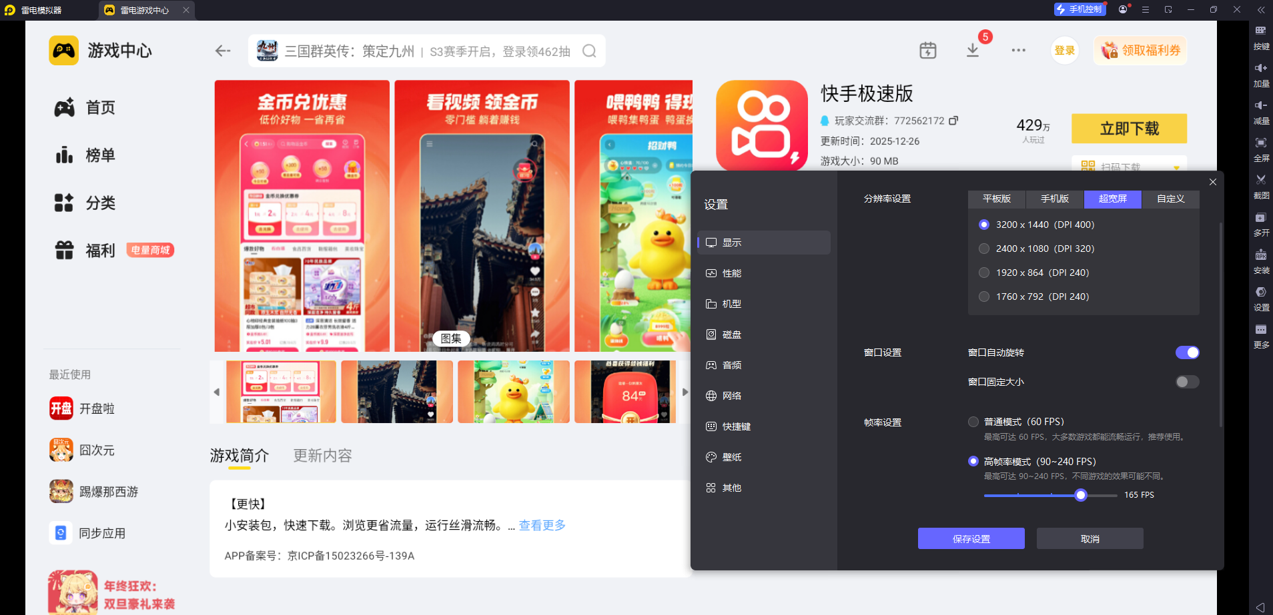Open the 网络 settings section
1273x615 pixels.
coord(764,396)
